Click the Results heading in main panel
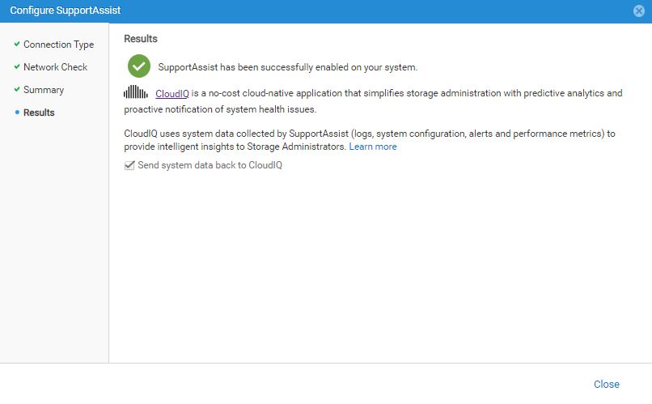 tap(141, 39)
